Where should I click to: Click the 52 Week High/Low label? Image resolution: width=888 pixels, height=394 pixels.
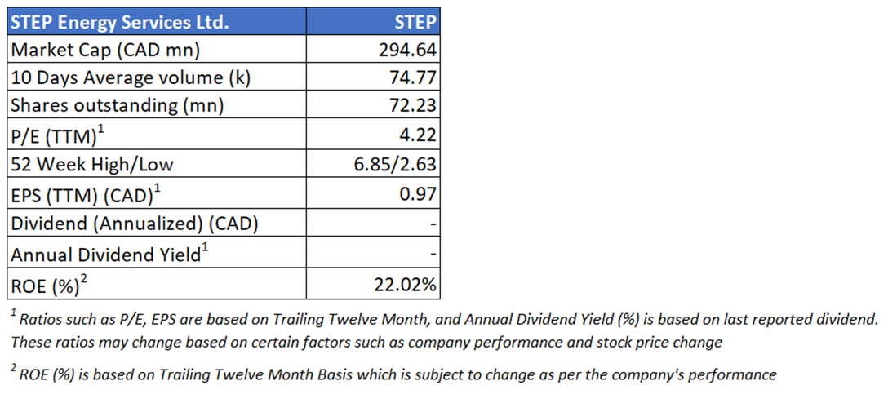pyautogui.click(x=92, y=164)
